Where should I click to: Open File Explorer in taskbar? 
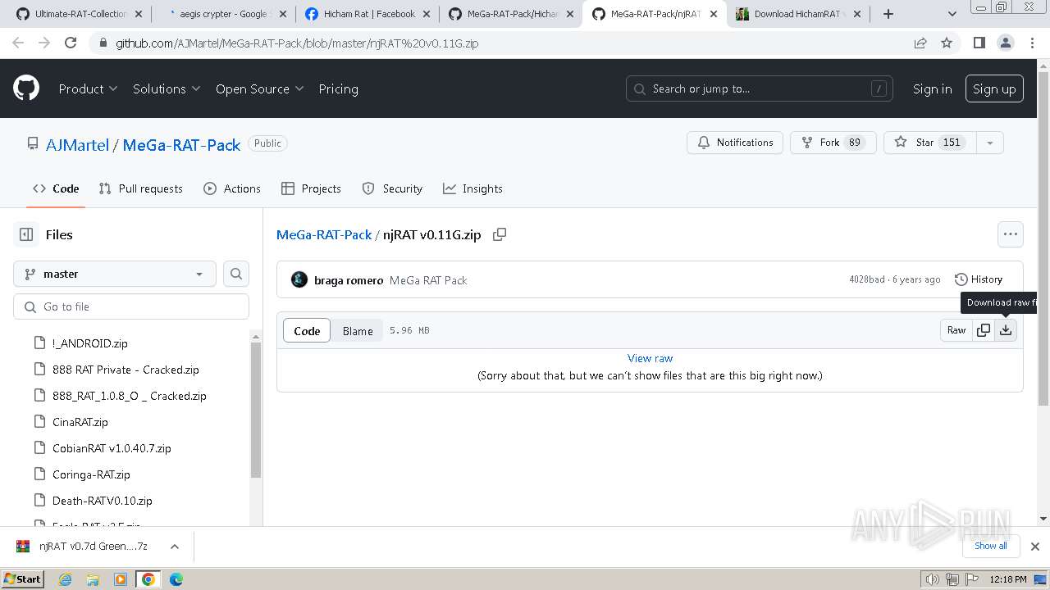[x=93, y=579]
